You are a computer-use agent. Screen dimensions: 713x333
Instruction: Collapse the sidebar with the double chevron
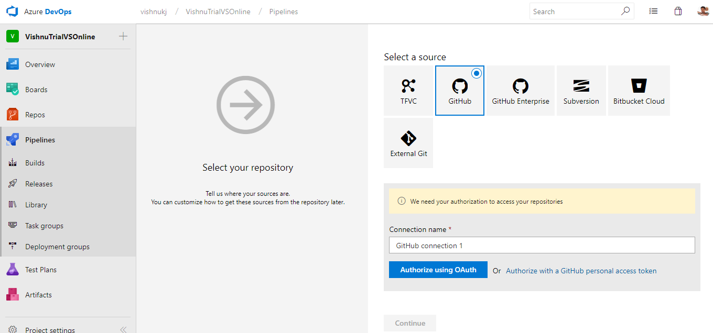[123, 330]
